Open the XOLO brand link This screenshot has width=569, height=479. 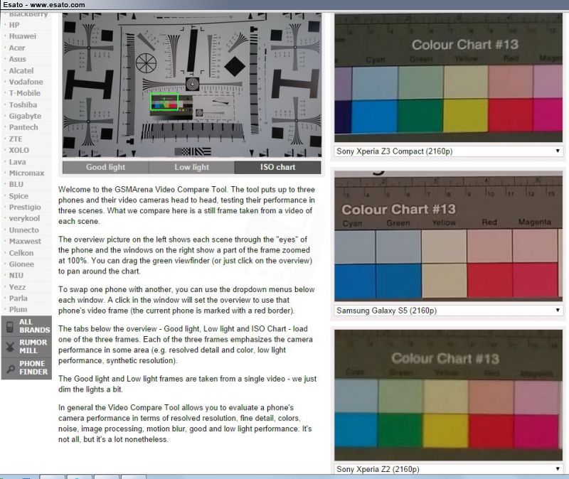19,150
